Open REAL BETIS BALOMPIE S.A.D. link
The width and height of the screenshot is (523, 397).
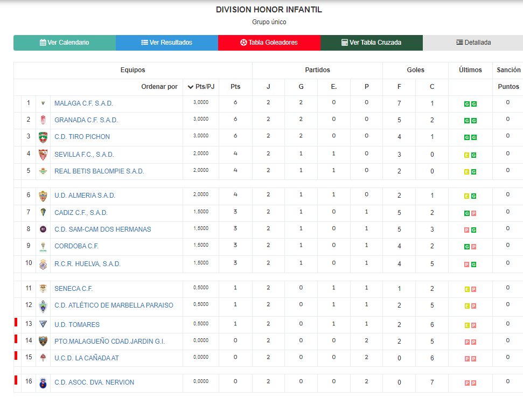pos(99,171)
